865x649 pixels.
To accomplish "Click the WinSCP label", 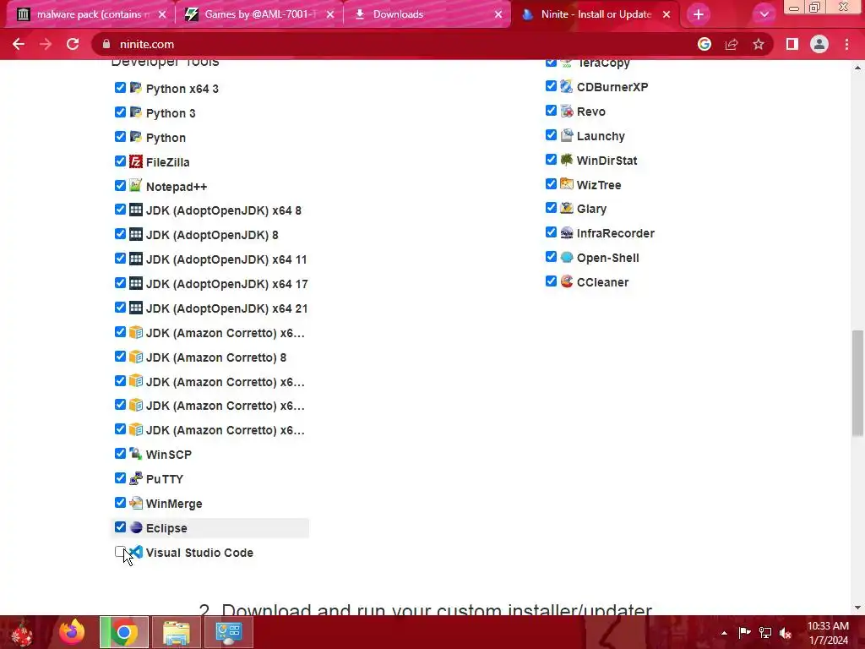I will pyautogui.click(x=169, y=455).
